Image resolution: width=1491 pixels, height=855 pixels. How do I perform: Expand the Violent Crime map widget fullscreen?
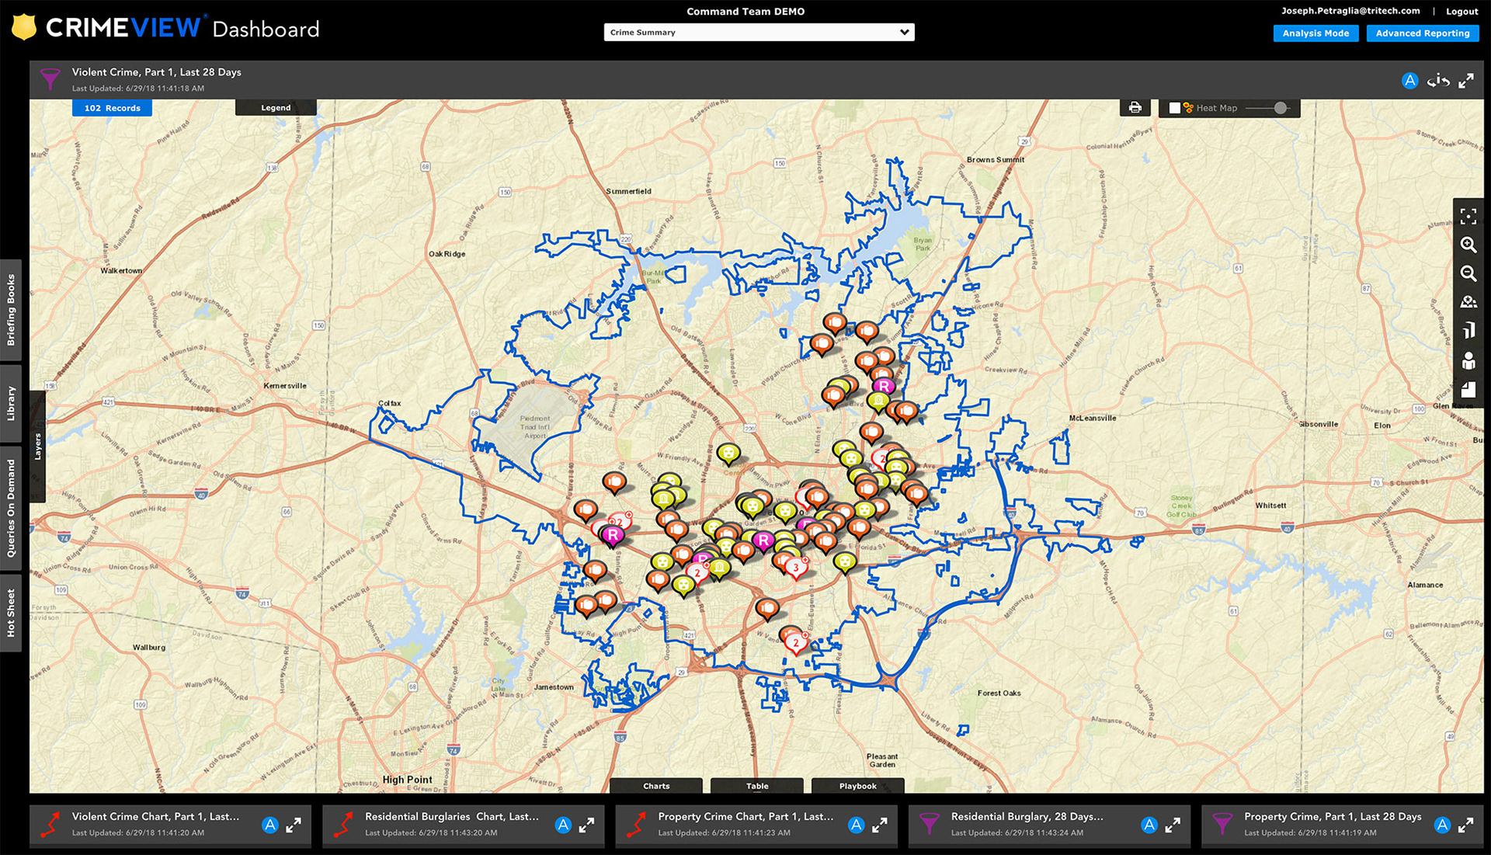pos(1465,81)
